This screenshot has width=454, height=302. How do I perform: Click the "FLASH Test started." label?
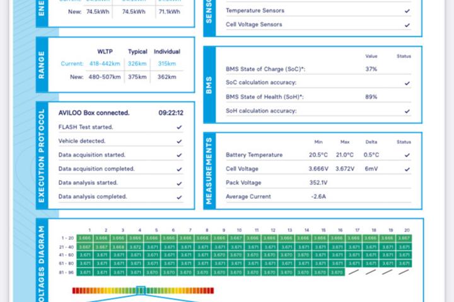click(85, 127)
